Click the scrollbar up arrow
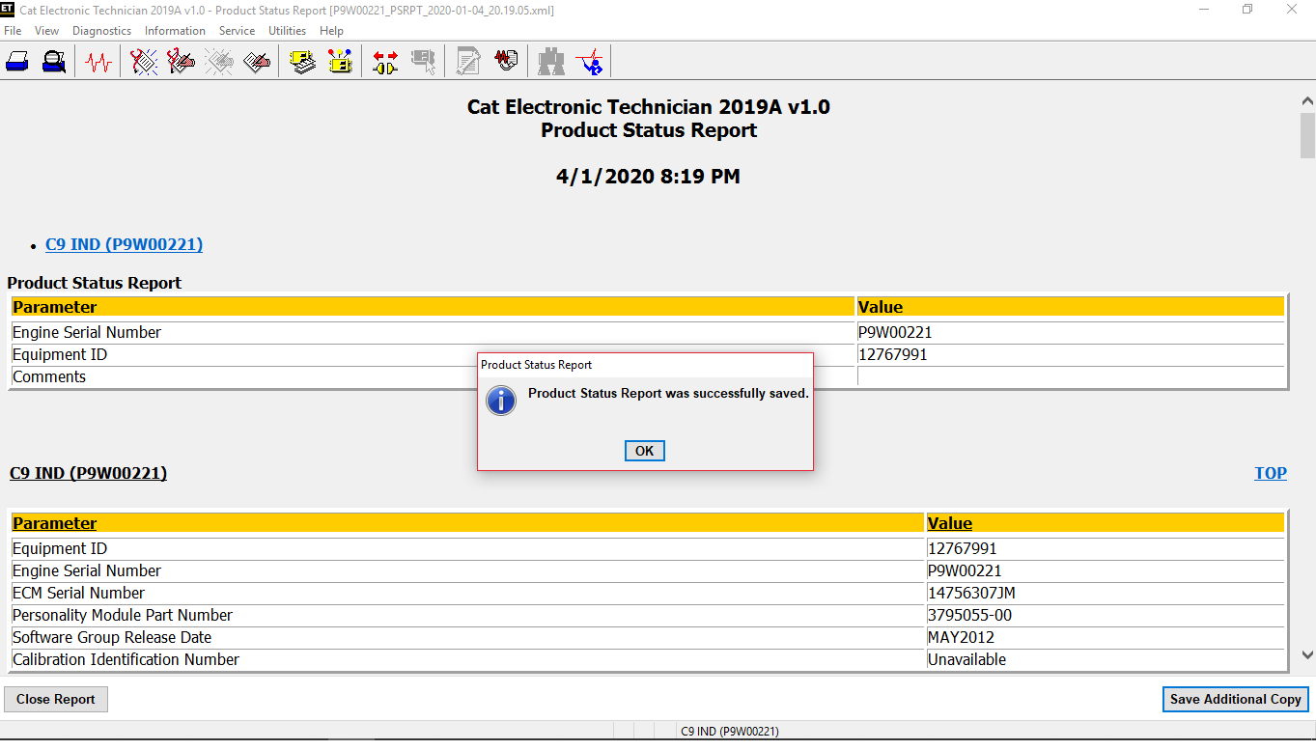 1307,99
